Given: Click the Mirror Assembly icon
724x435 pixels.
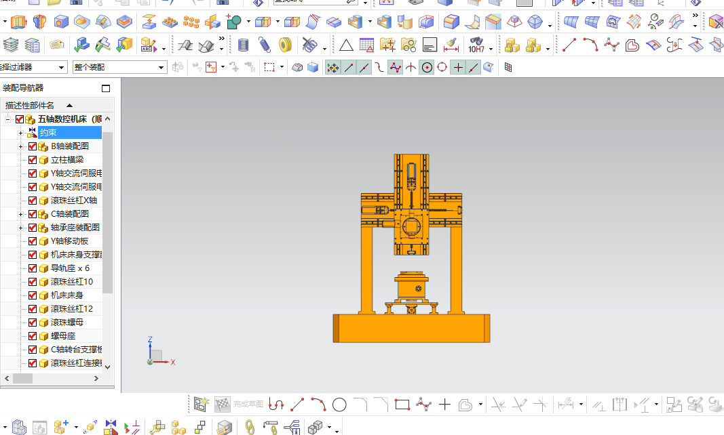Looking at the screenshot, I should click(111, 427).
